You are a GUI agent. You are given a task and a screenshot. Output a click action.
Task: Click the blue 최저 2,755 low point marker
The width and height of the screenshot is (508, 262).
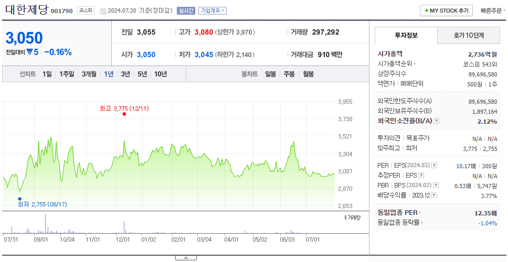pos(20,199)
